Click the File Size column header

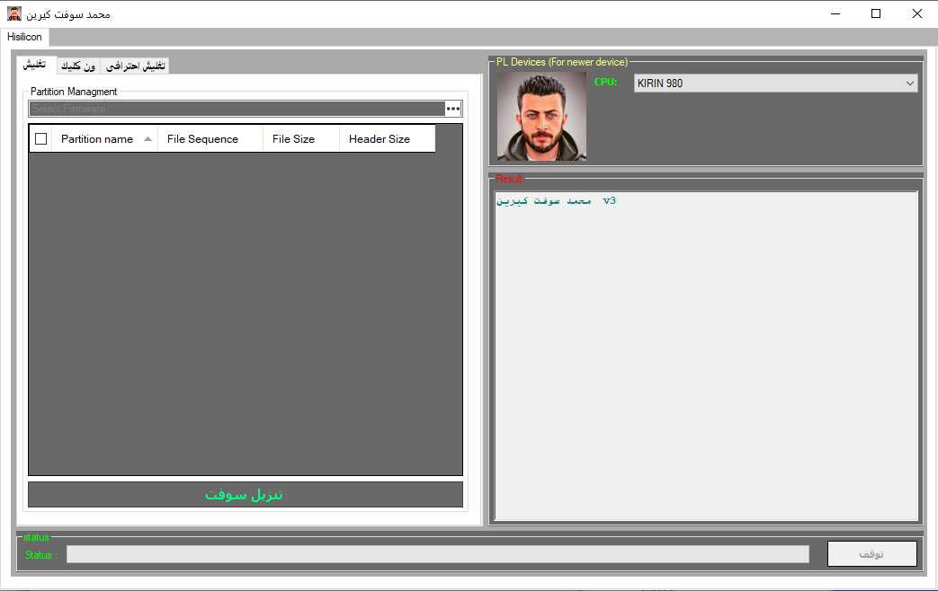pos(294,138)
